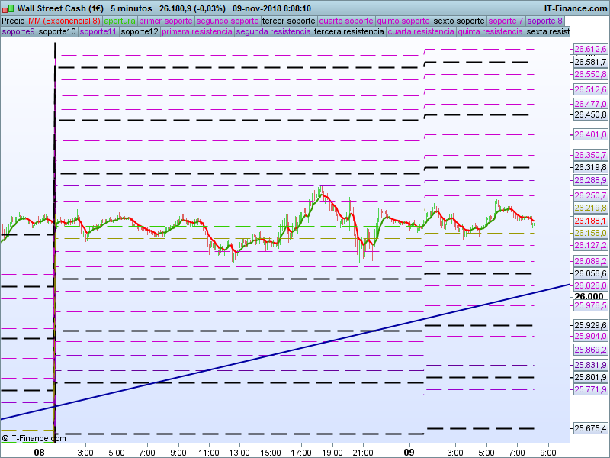Click the tercer soporte legend label
This screenshot has width=610, height=458.
coord(289,21)
